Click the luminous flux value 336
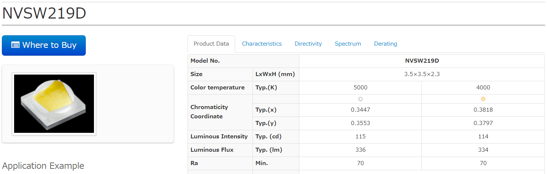 pyautogui.click(x=360, y=150)
